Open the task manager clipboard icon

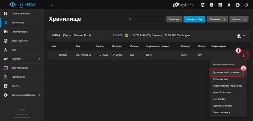pos(220,5)
